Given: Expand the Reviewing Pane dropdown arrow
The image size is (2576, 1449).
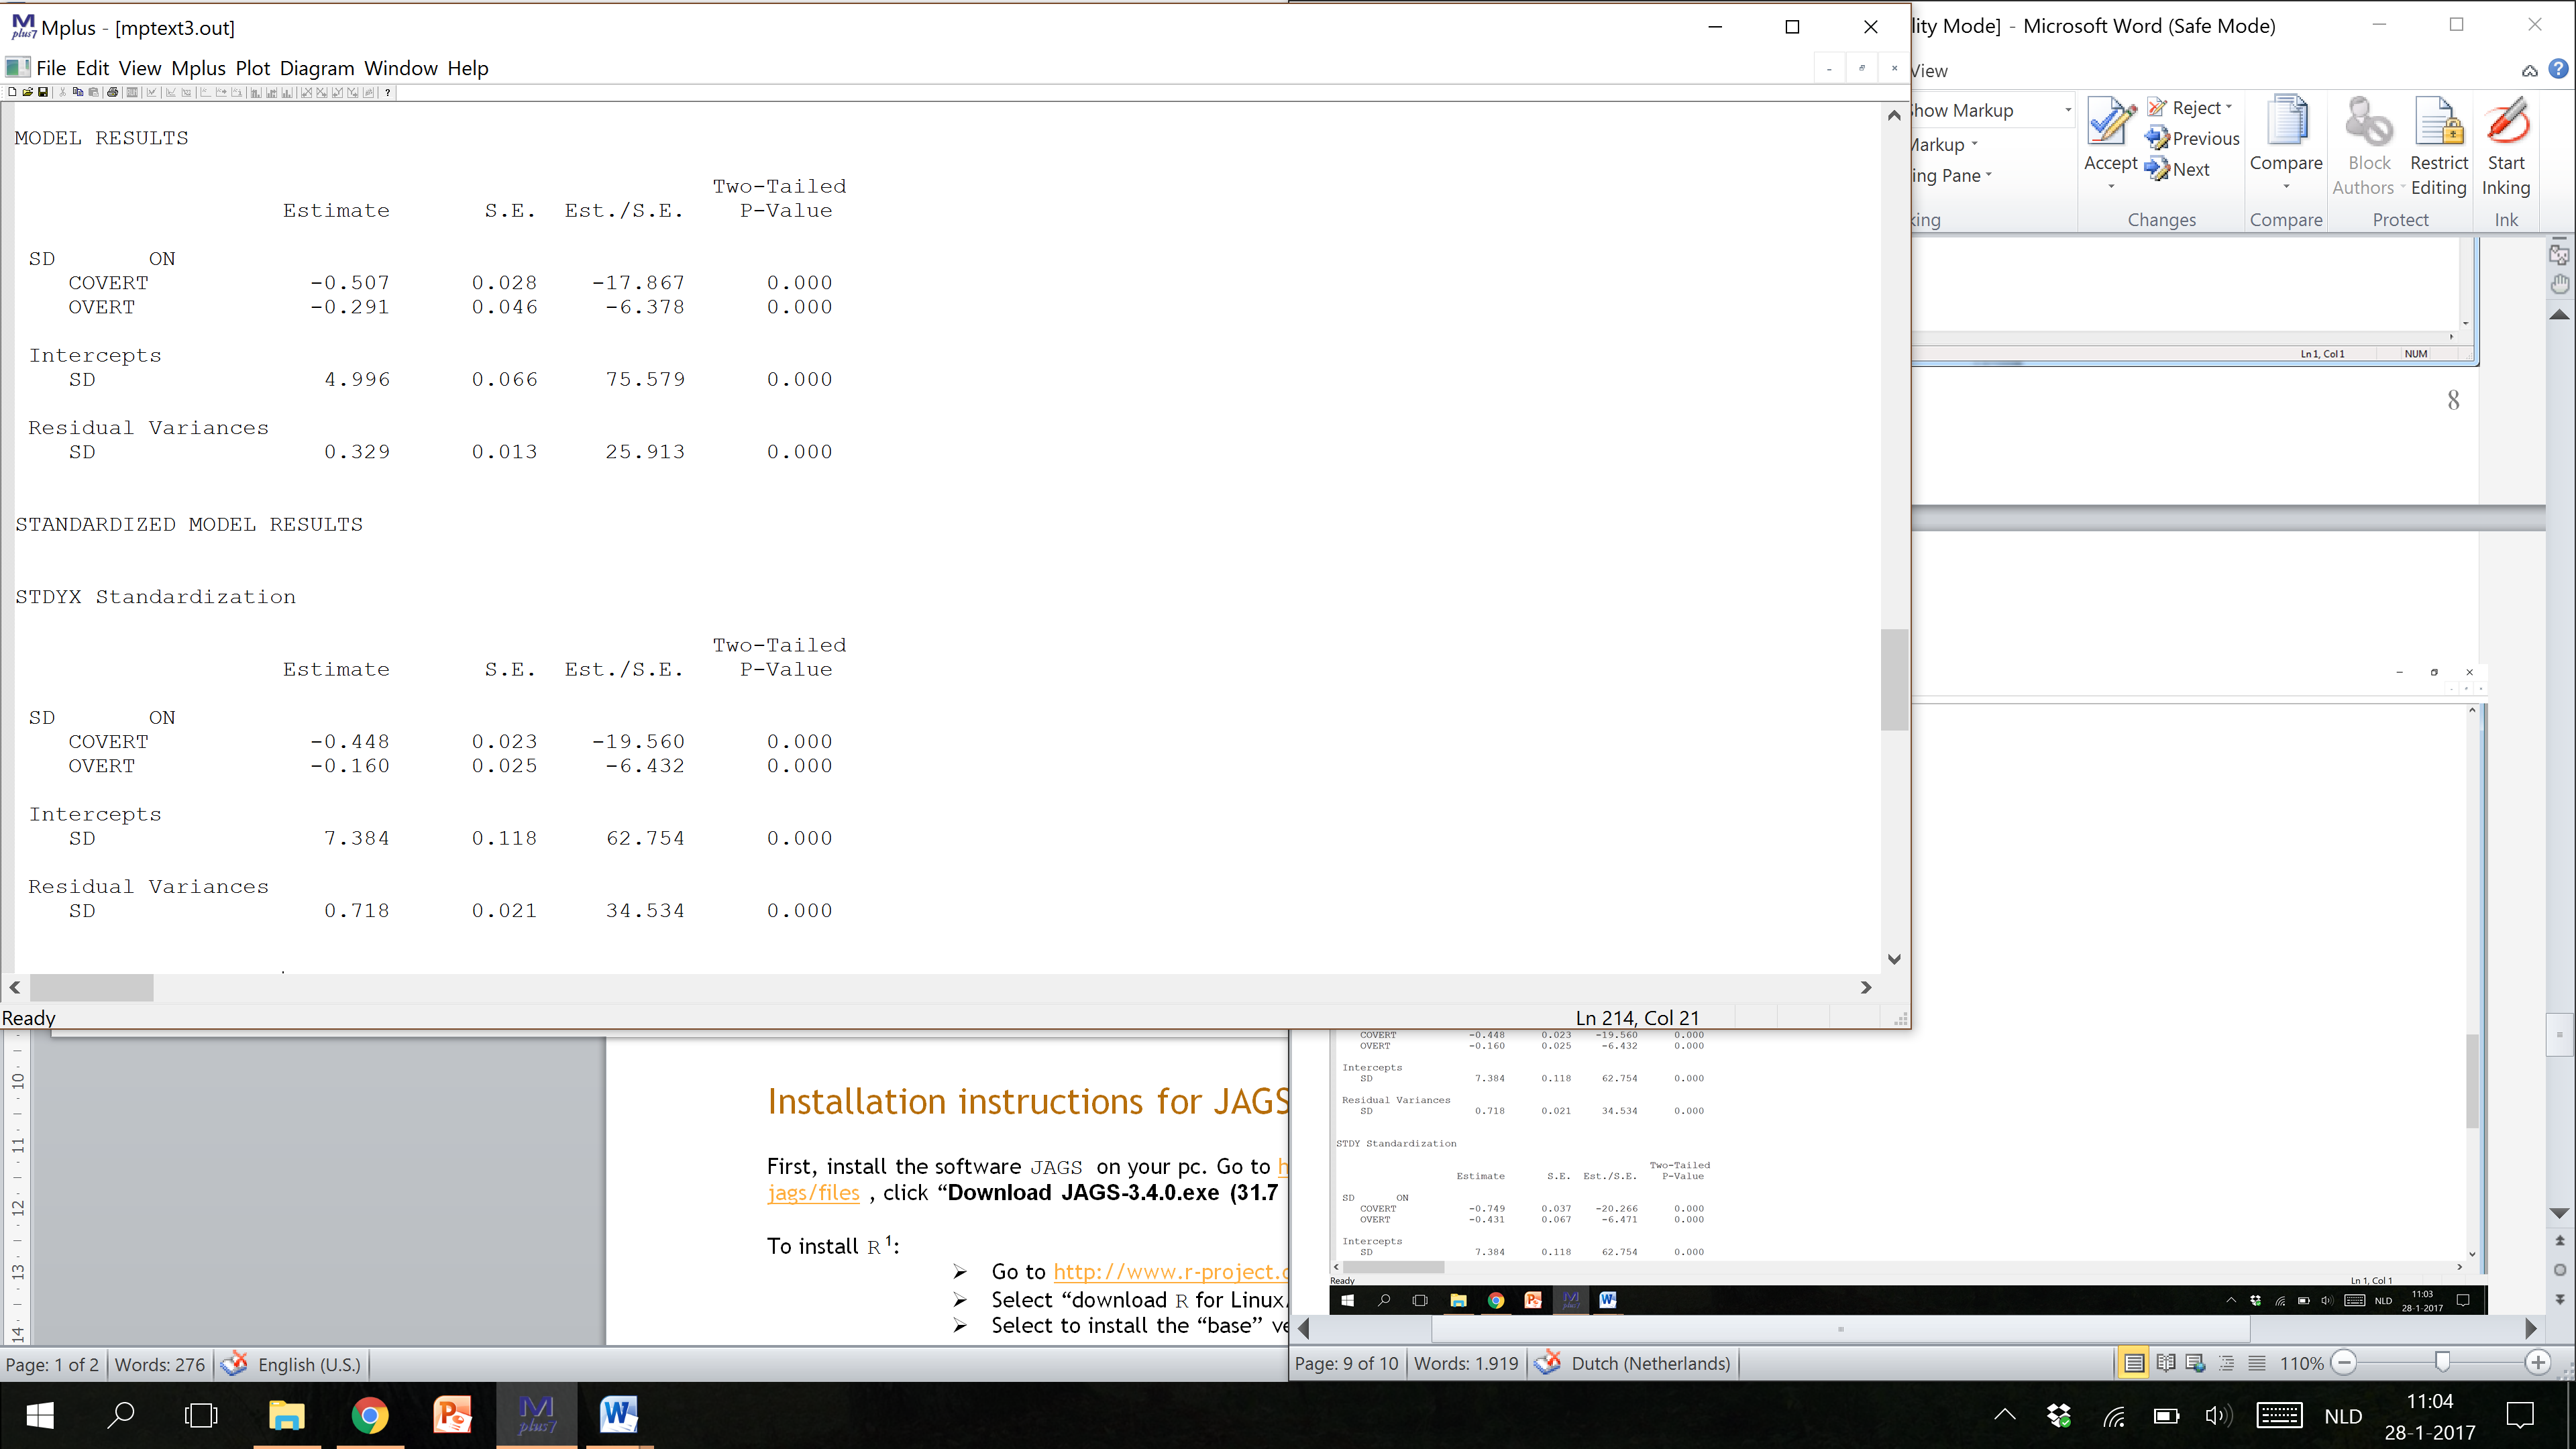Looking at the screenshot, I should point(1988,175).
